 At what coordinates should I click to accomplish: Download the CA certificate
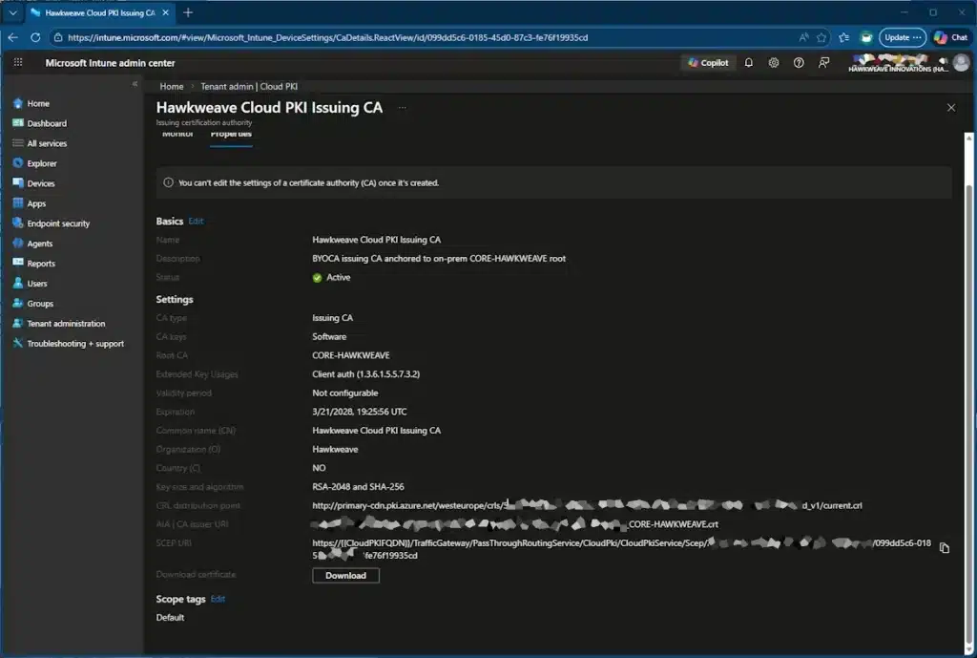click(345, 576)
